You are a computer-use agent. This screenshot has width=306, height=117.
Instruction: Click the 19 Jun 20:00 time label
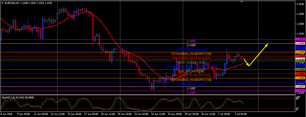pyautogui.click(x=125, y=114)
